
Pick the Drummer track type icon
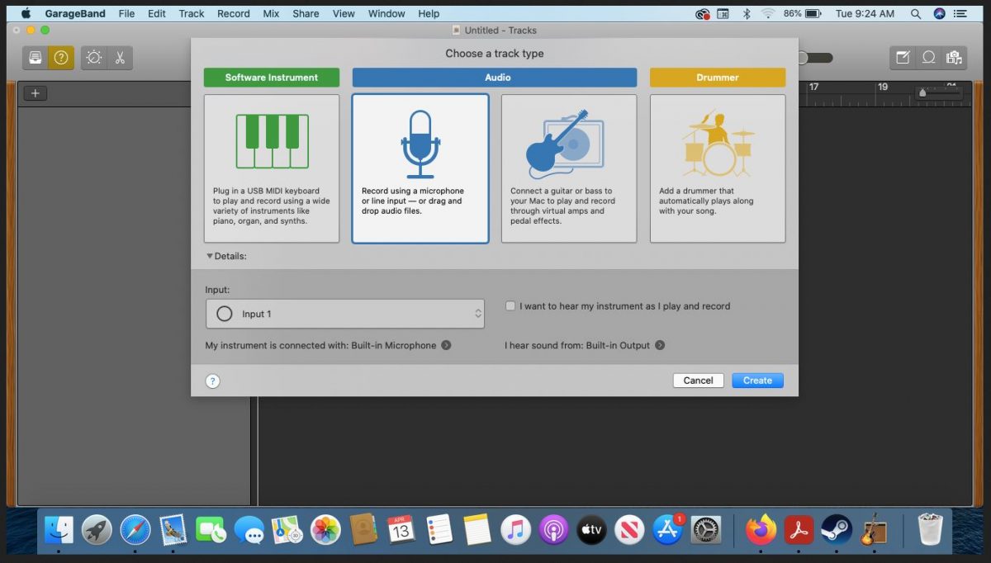tap(717, 144)
